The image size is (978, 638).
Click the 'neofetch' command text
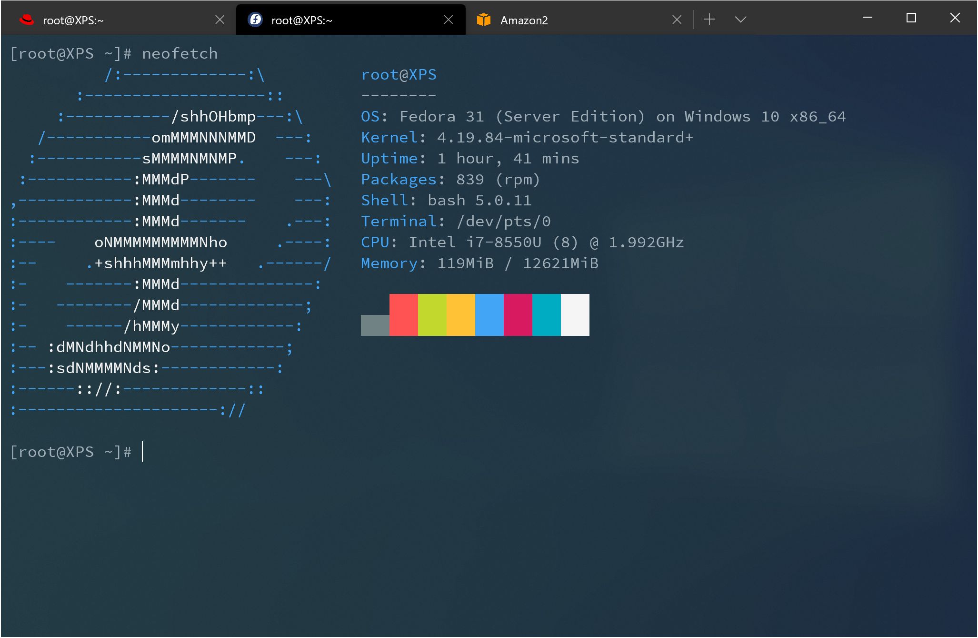click(x=180, y=54)
